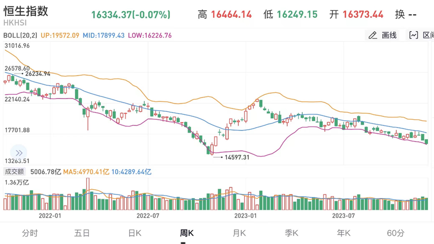Image resolution: width=434 pixels, height=244 pixels.
Task: Select the 日K daily candlestick tab
Action: (x=135, y=233)
